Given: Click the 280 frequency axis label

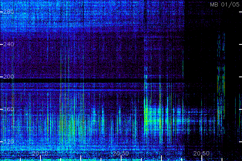Looking at the screenshot, I should coord(9,12).
